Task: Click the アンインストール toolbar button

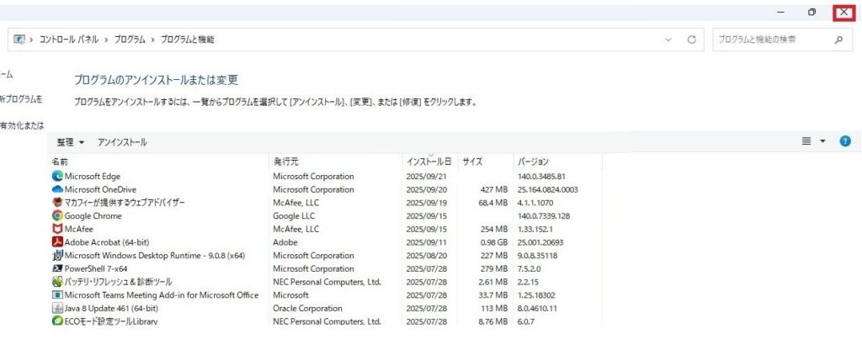Action: pyautogui.click(x=122, y=142)
